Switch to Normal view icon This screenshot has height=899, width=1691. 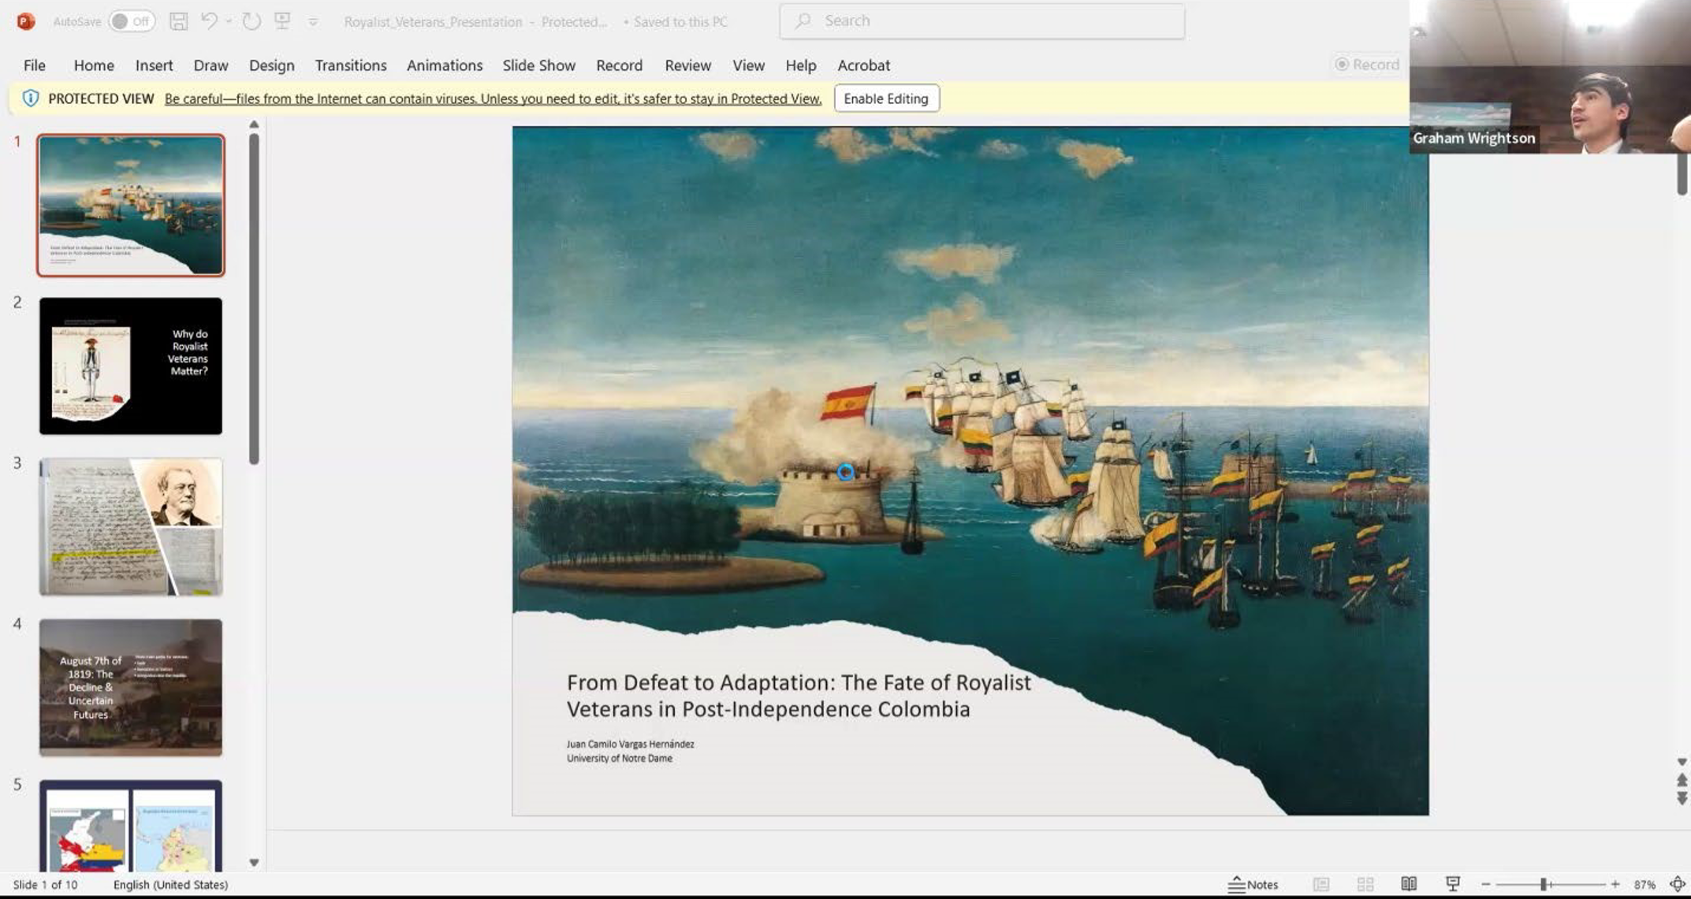pyautogui.click(x=1321, y=885)
